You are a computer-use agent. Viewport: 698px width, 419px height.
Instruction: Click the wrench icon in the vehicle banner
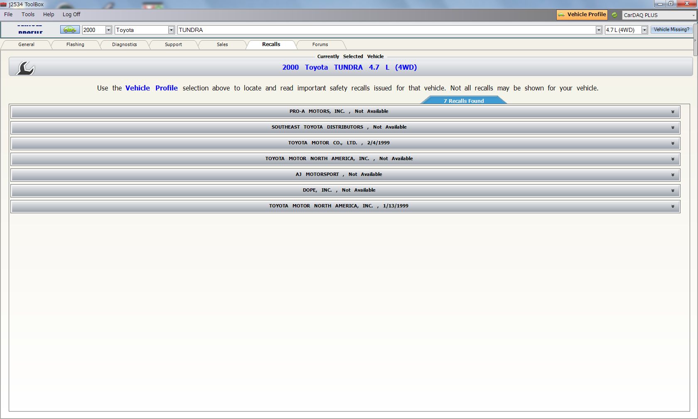[x=25, y=68]
